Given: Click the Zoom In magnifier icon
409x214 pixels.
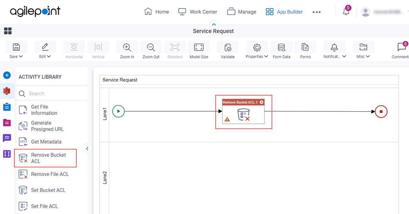Looking at the screenshot, I should [127, 47].
